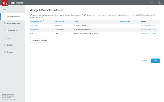164x102 pixels.
Task: Sort by Instance ID column
Action: click(59, 22)
